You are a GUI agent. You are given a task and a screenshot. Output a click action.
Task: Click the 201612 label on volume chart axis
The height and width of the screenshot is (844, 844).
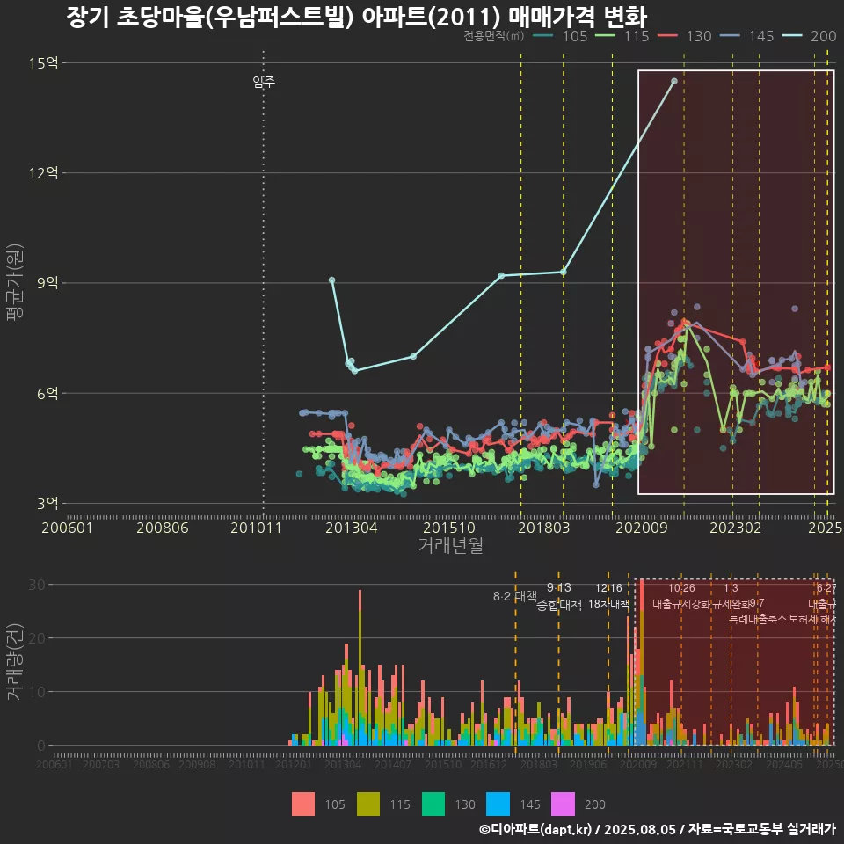489,764
